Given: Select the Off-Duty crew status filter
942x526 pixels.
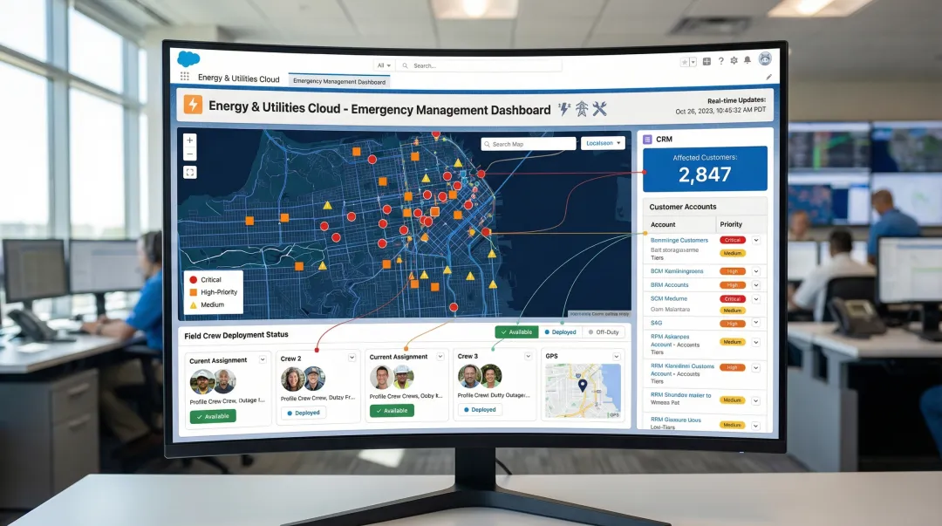Looking at the screenshot, I should pyautogui.click(x=604, y=332).
